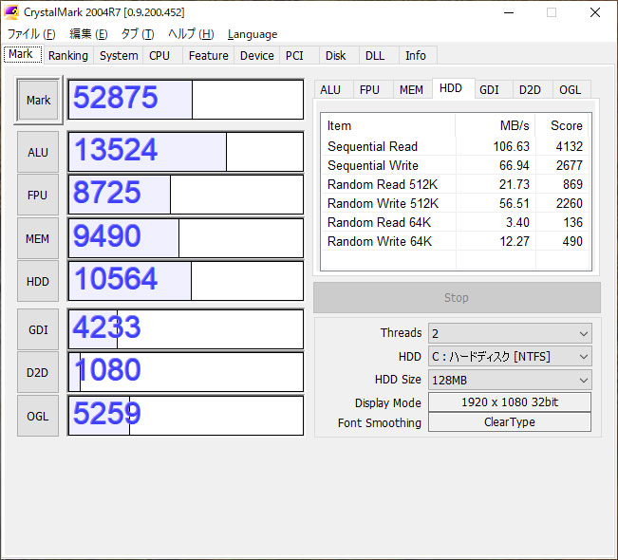This screenshot has height=560, width=618.
Task: Click the HDD score bar 10564
Action: [186, 281]
